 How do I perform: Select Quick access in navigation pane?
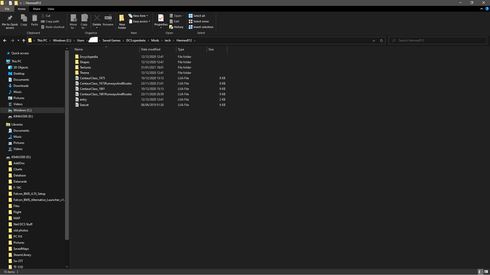(x=20, y=53)
